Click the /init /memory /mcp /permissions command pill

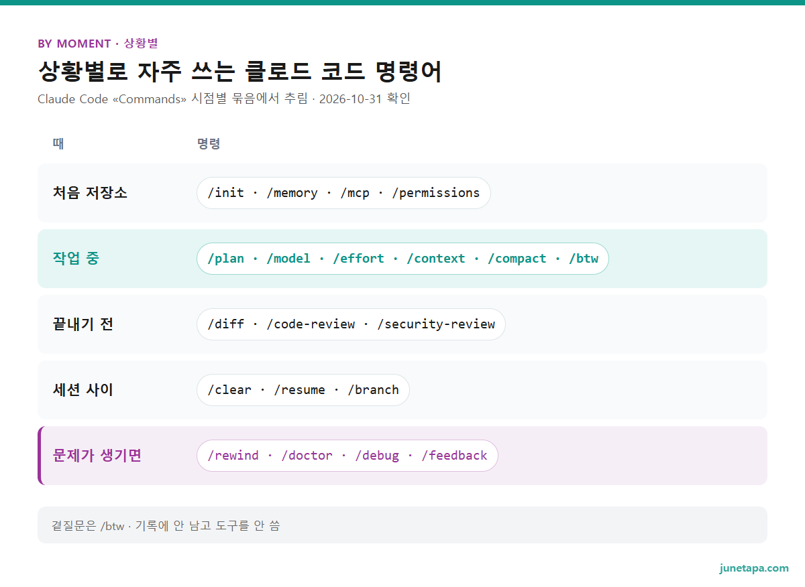(x=343, y=193)
